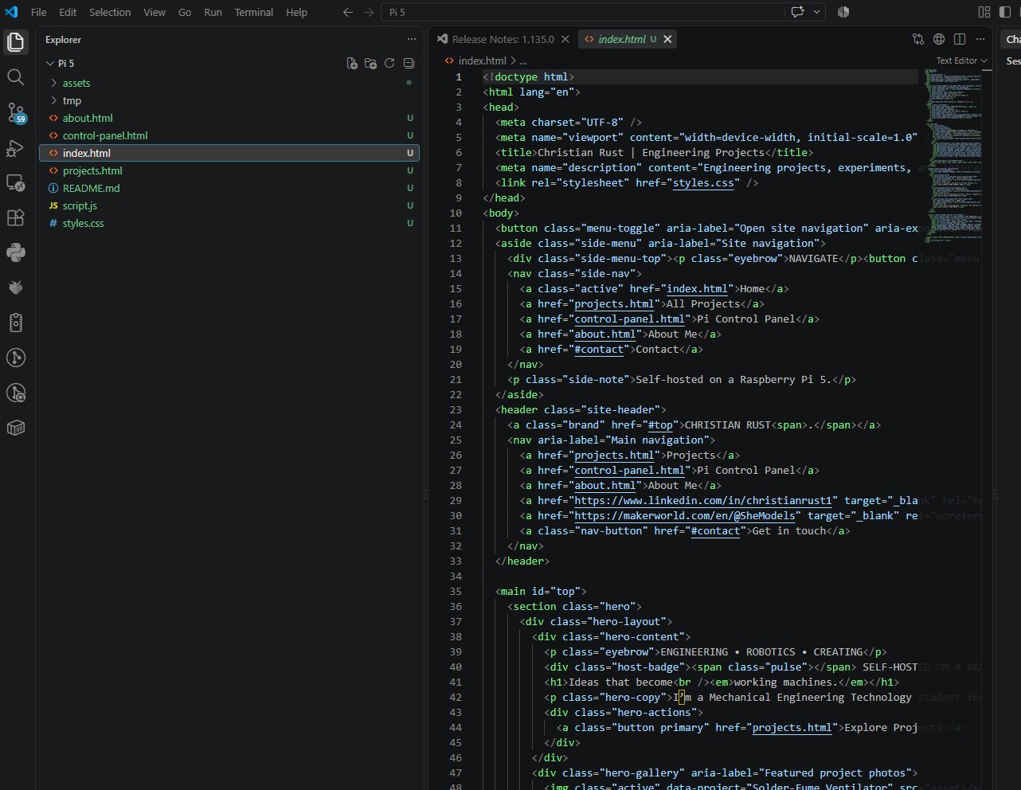Refresh the Explorer file tree
The height and width of the screenshot is (790, 1021).
click(x=389, y=64)
